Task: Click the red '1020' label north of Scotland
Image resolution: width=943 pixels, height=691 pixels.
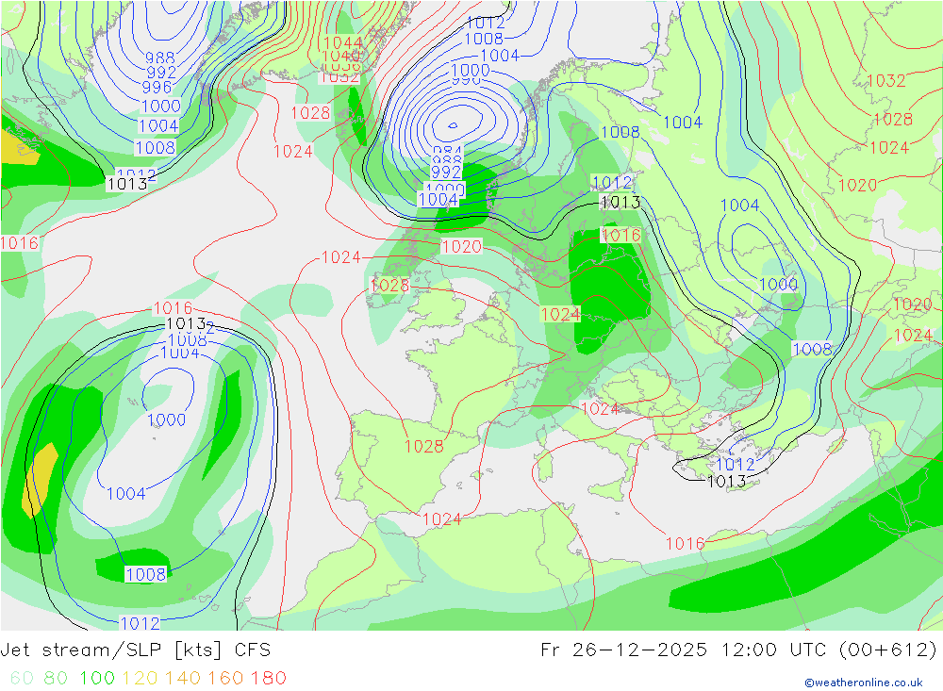Action: (462, 246)
